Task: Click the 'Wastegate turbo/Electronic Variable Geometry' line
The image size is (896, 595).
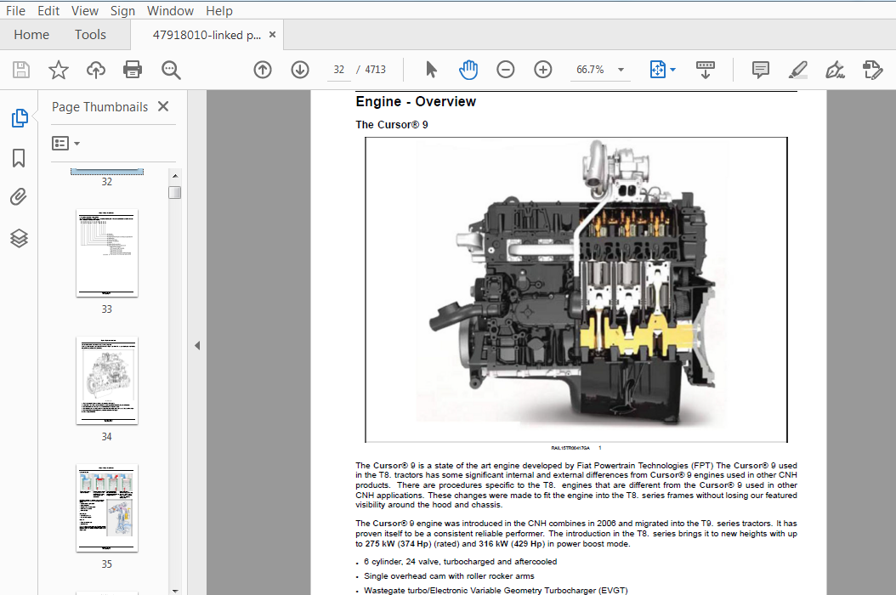Action: pyautogui.click(x=496, y=591)
